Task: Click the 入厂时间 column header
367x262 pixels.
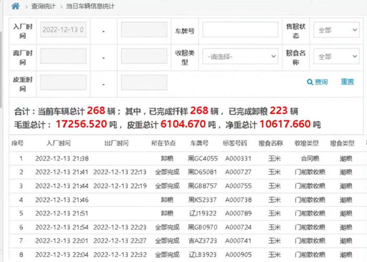Action: pos(59,143)
